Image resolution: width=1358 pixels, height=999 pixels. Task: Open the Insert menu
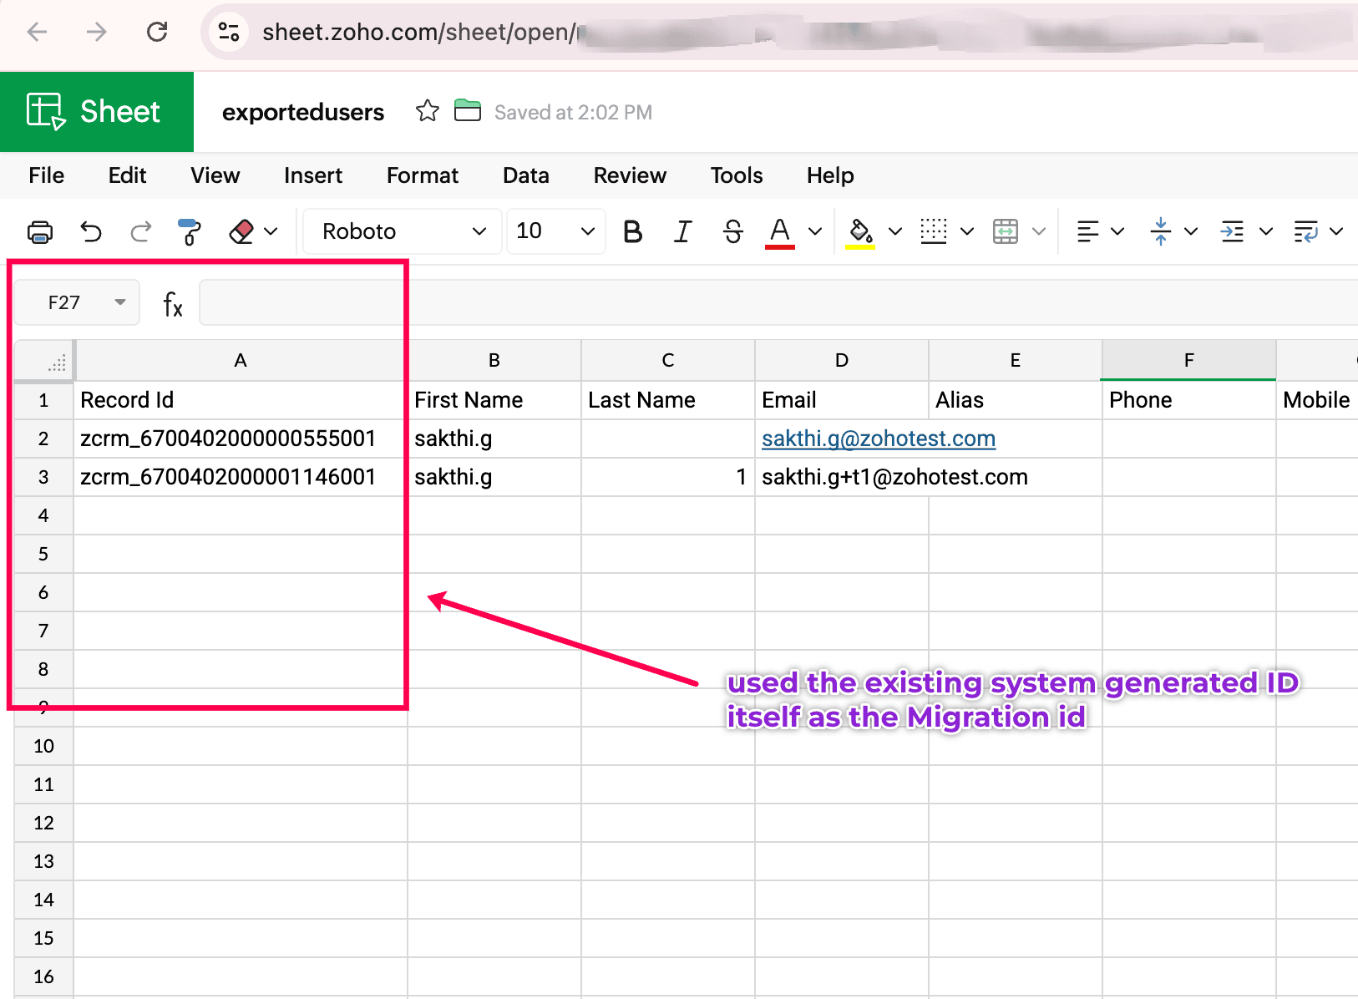(x=313, y=175)
